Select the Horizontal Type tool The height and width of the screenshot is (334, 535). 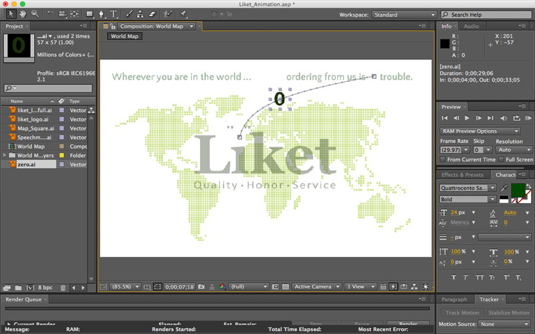[x=114, y=14]
